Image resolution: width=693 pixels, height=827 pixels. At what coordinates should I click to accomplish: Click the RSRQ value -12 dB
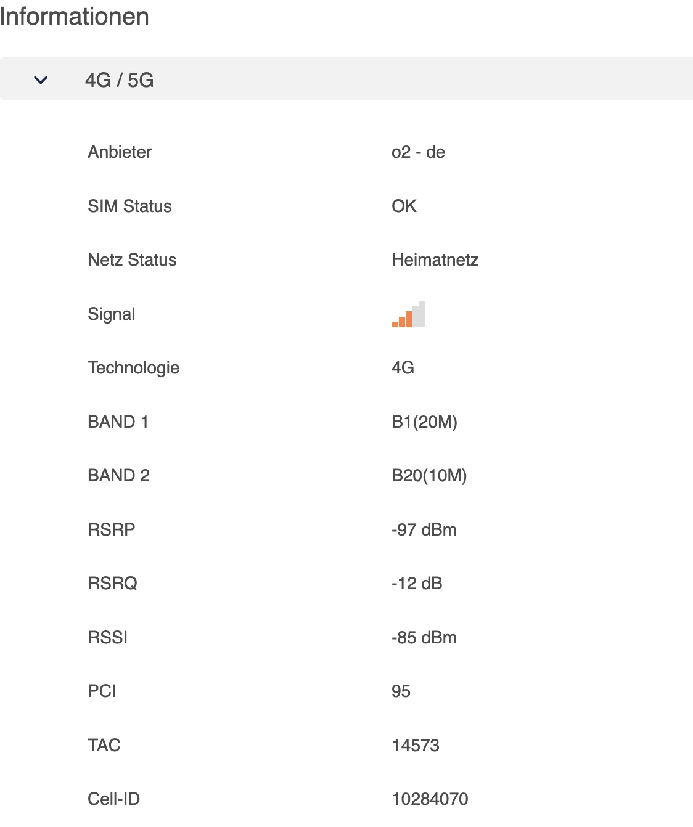pos(417,584)
